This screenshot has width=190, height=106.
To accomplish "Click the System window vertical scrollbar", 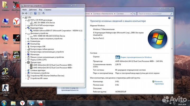I will tap(172, 49).
